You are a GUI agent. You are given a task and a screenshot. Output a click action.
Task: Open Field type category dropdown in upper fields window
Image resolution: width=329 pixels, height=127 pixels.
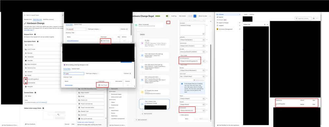(x=95, y=29)
